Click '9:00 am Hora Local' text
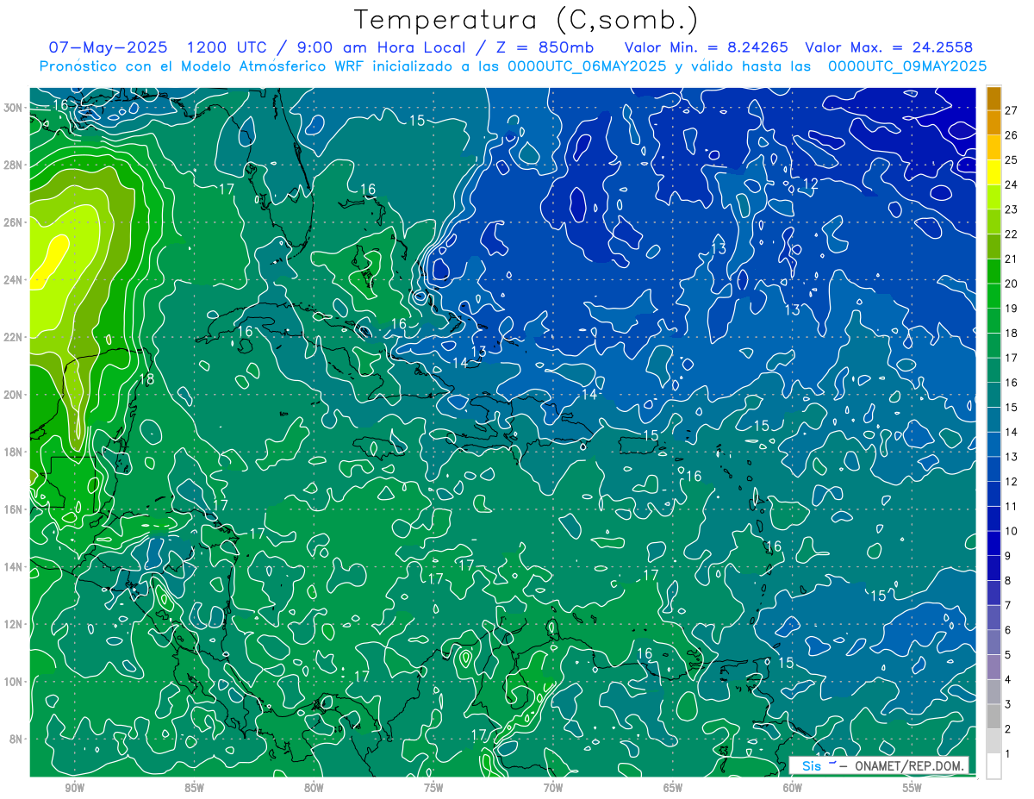This screenshot has height=799, width=1034. [380, 47]
